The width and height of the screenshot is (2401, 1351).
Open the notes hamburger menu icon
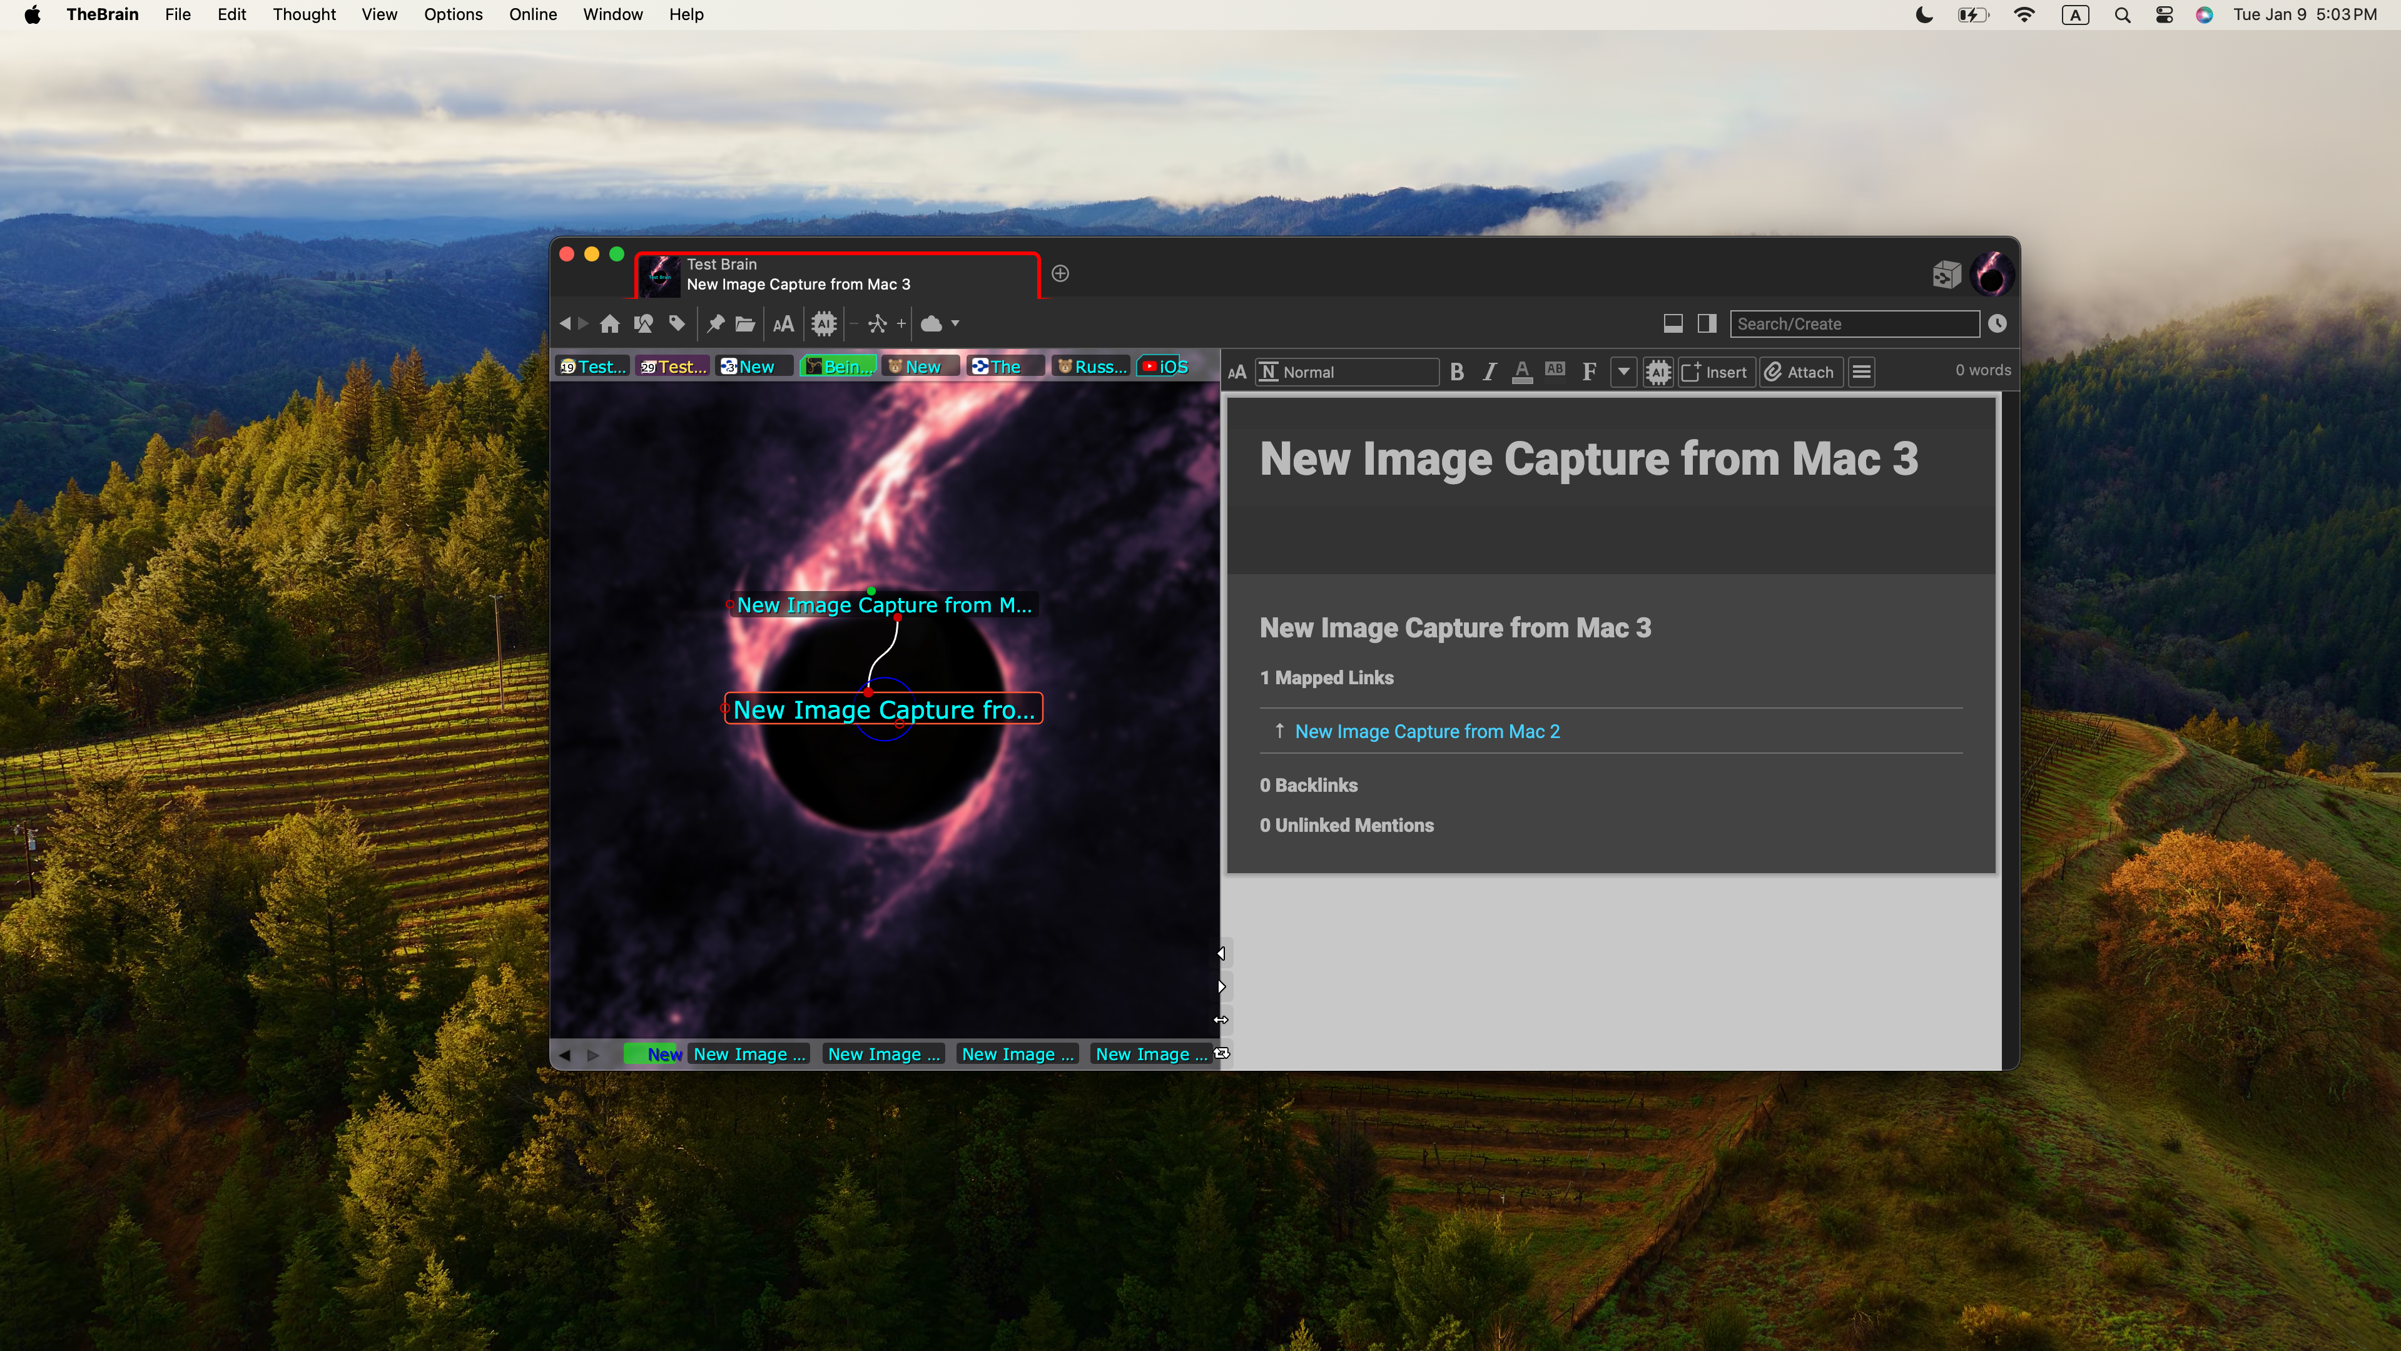tap(1861, 372)
